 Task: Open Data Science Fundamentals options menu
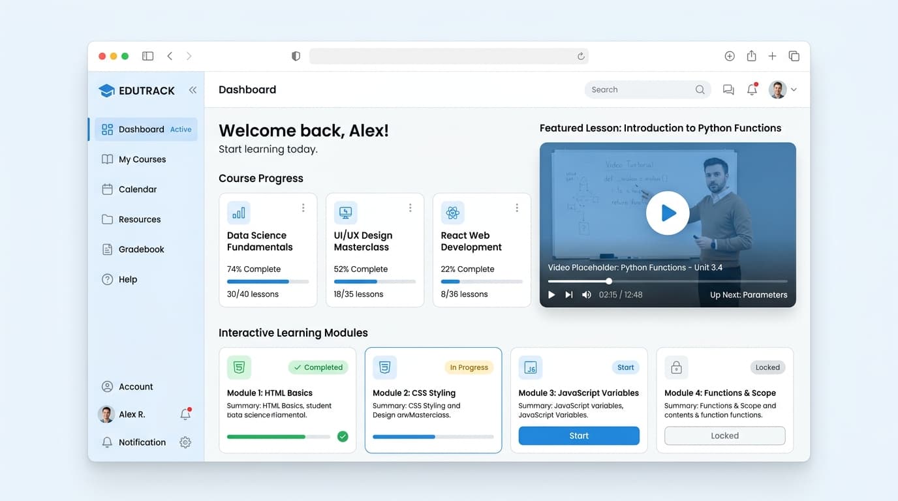pos(303,208)
